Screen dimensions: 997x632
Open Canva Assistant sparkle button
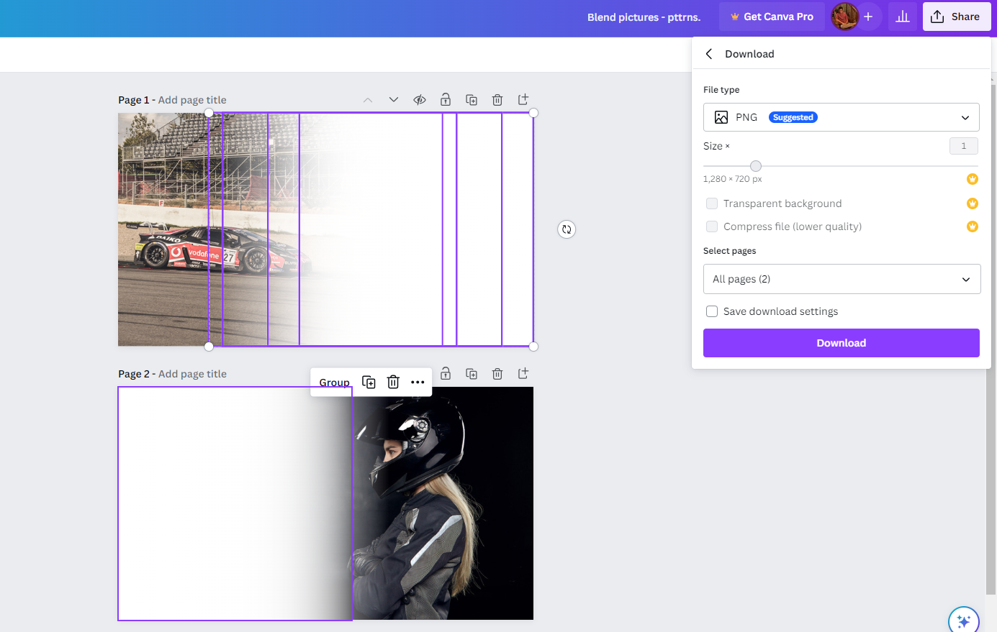point(964,621)
